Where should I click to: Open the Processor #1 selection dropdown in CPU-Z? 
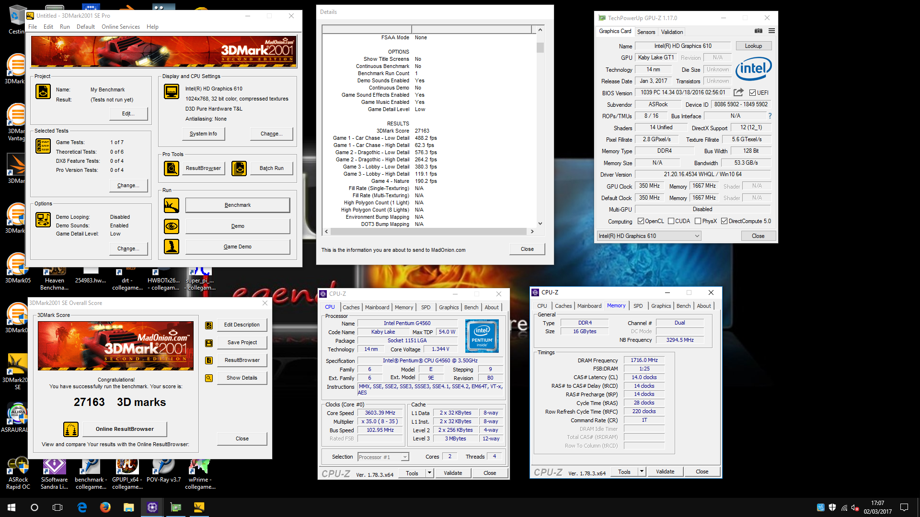click(383, 457)
